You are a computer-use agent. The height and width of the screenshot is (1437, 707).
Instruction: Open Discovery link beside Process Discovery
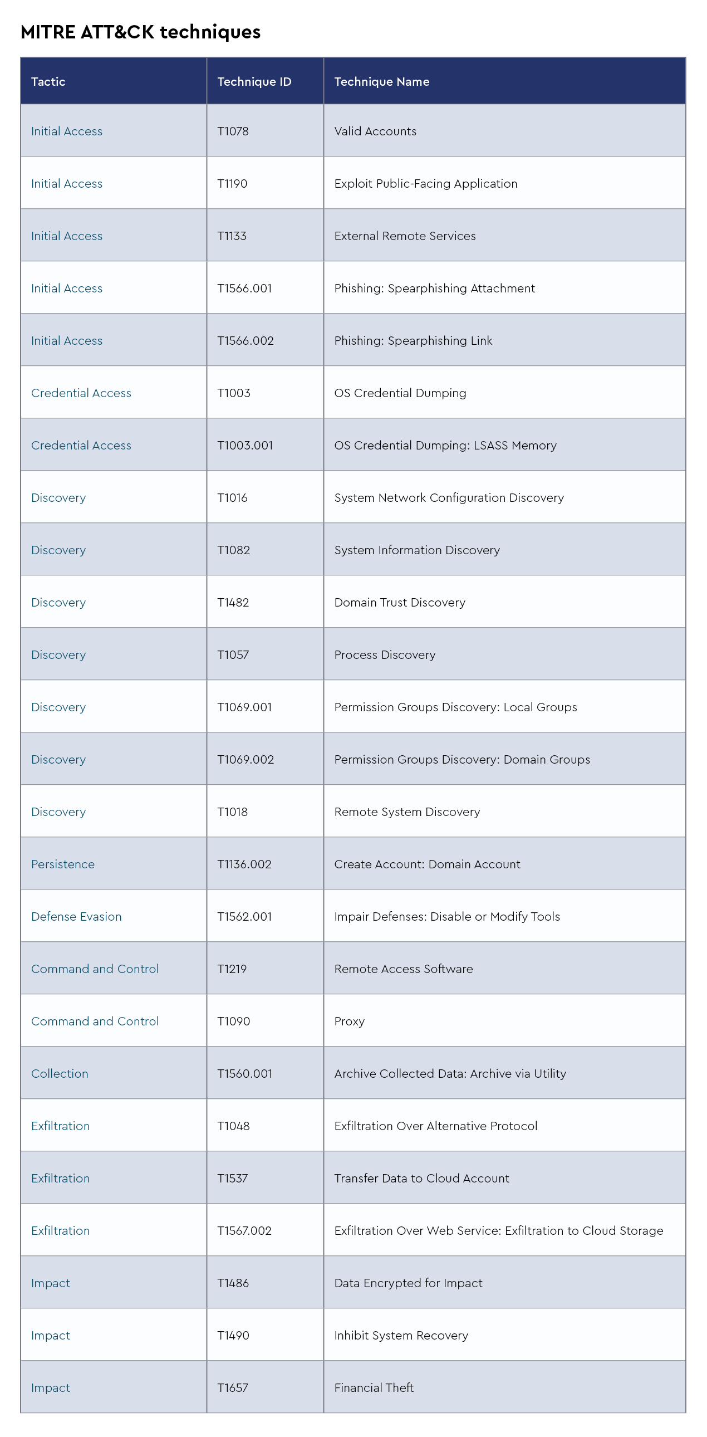point(58,655)
